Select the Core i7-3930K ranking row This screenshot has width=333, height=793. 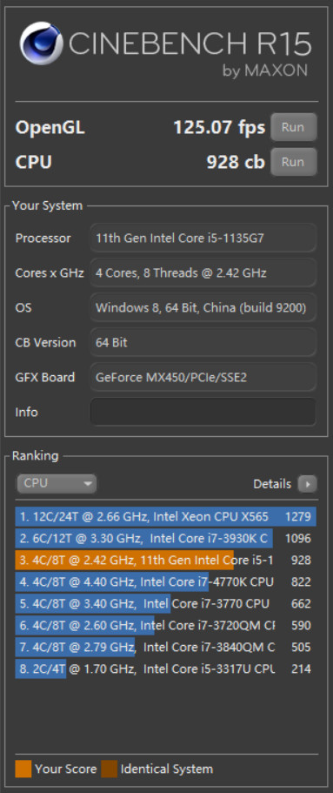point(166,539)
